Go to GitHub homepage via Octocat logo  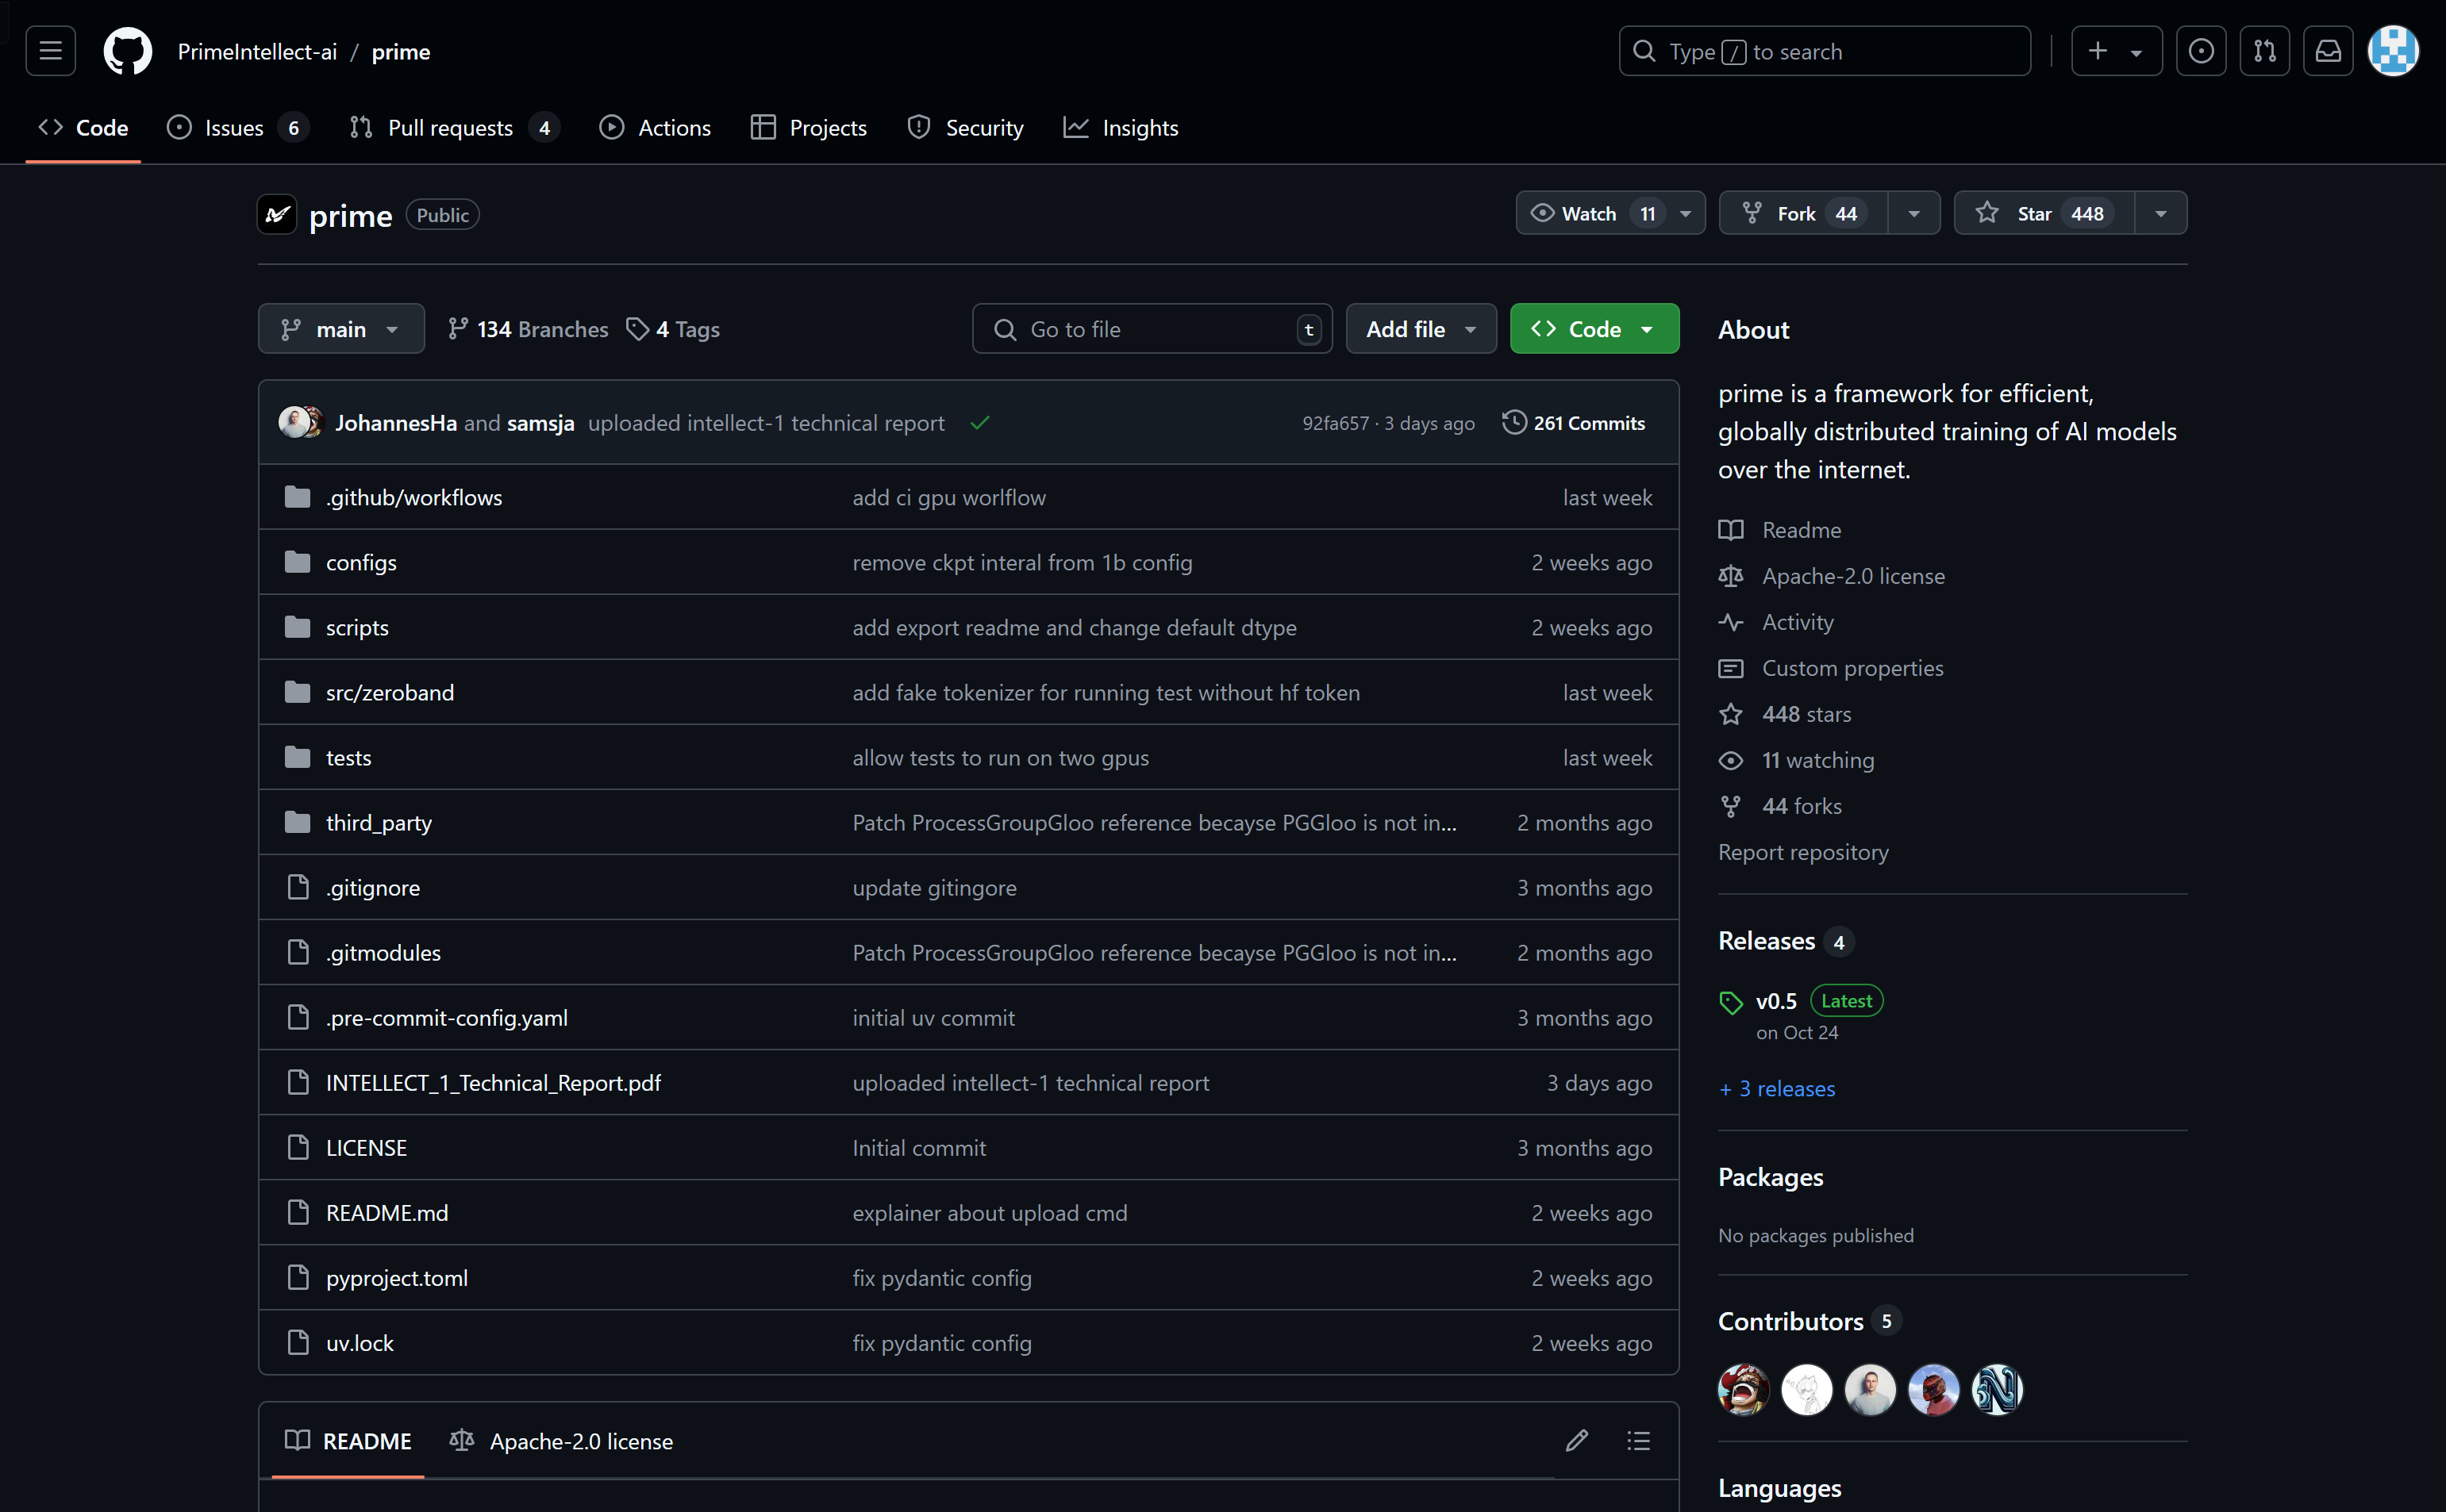pyautogui.click(x=128, y=51)
